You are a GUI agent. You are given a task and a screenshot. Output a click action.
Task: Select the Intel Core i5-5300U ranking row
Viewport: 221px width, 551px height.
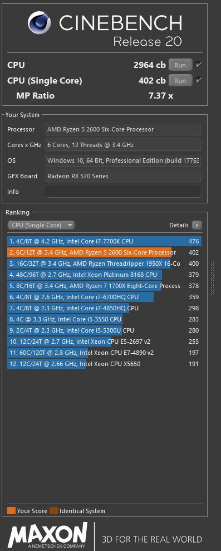point(104,330)
